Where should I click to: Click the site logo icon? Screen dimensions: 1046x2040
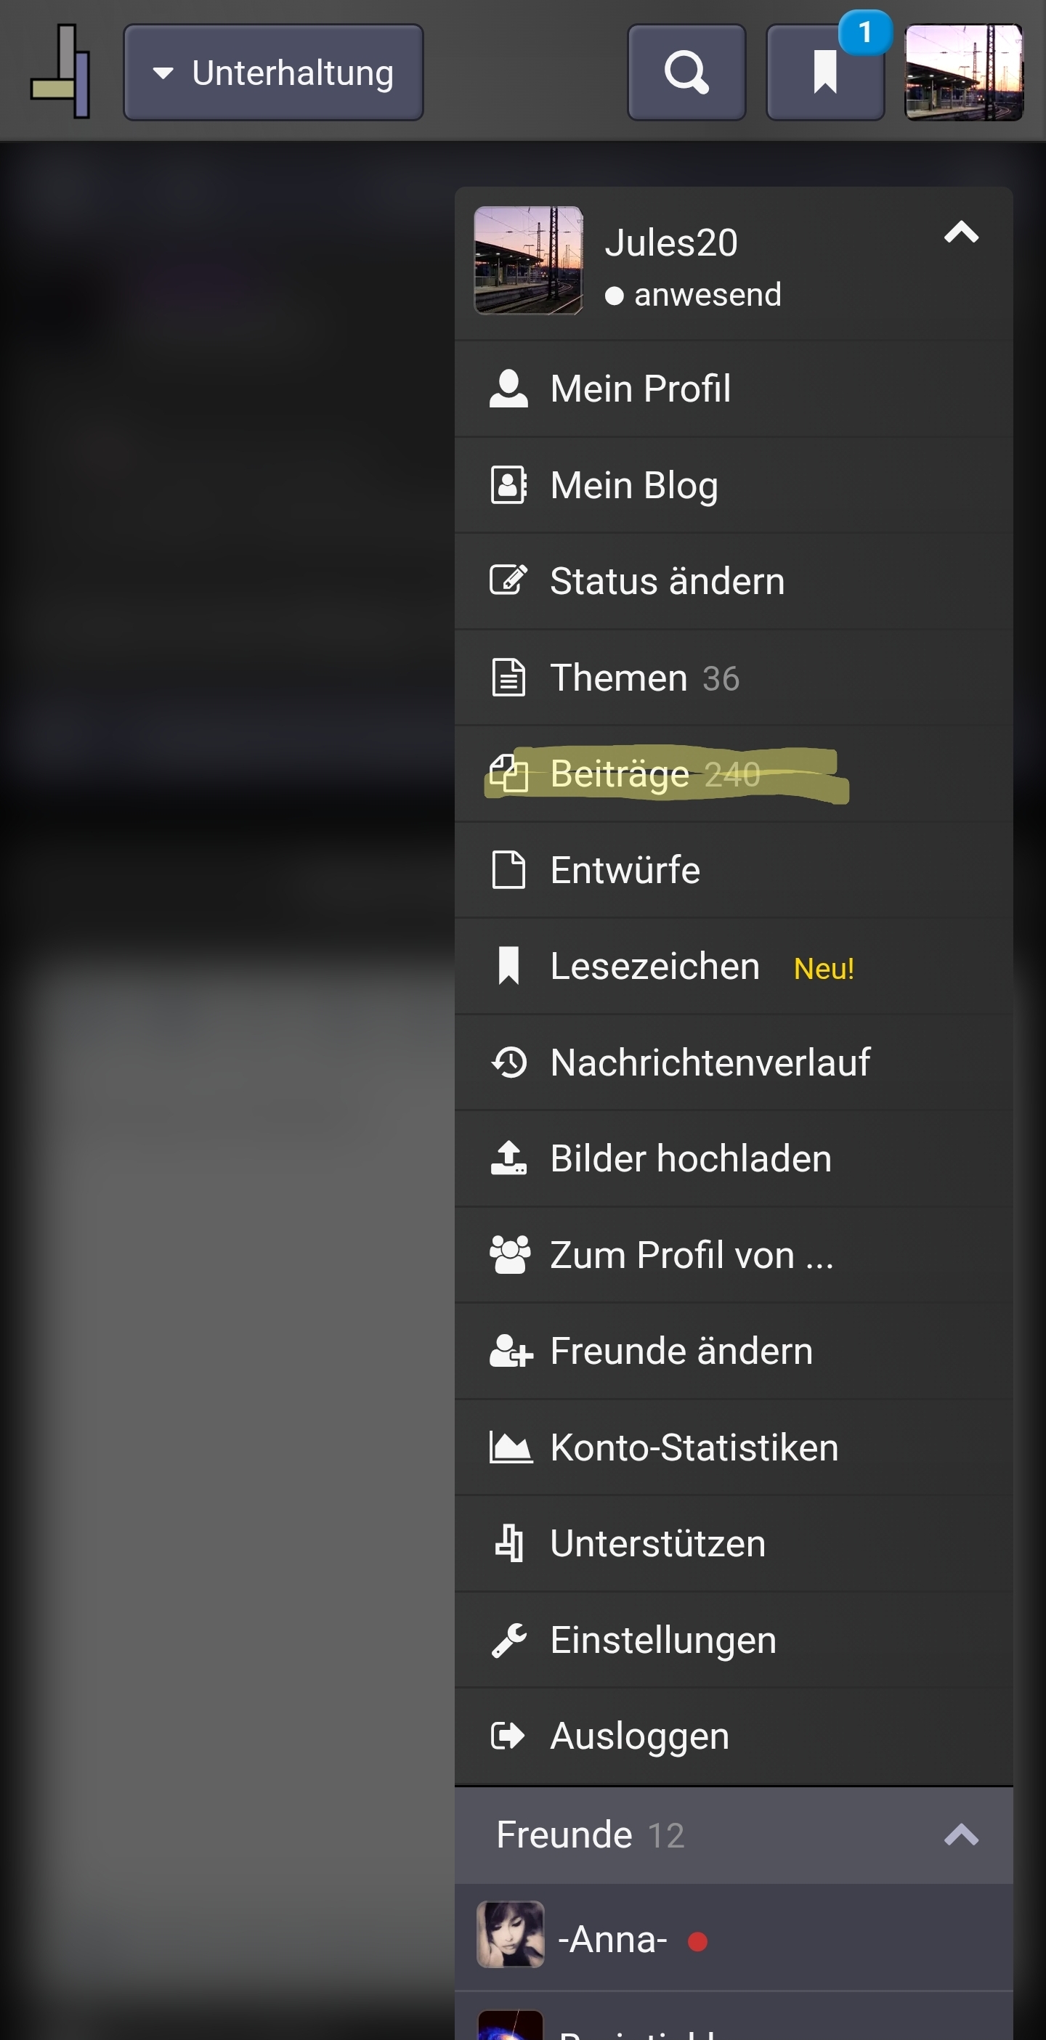(x=61, y=71)
